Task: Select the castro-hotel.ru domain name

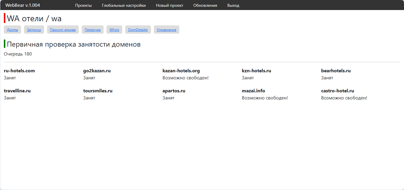Action: (337, 91)
